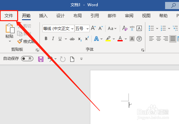
Task: Click the bullet list icon
Action: tap(151, 28)
